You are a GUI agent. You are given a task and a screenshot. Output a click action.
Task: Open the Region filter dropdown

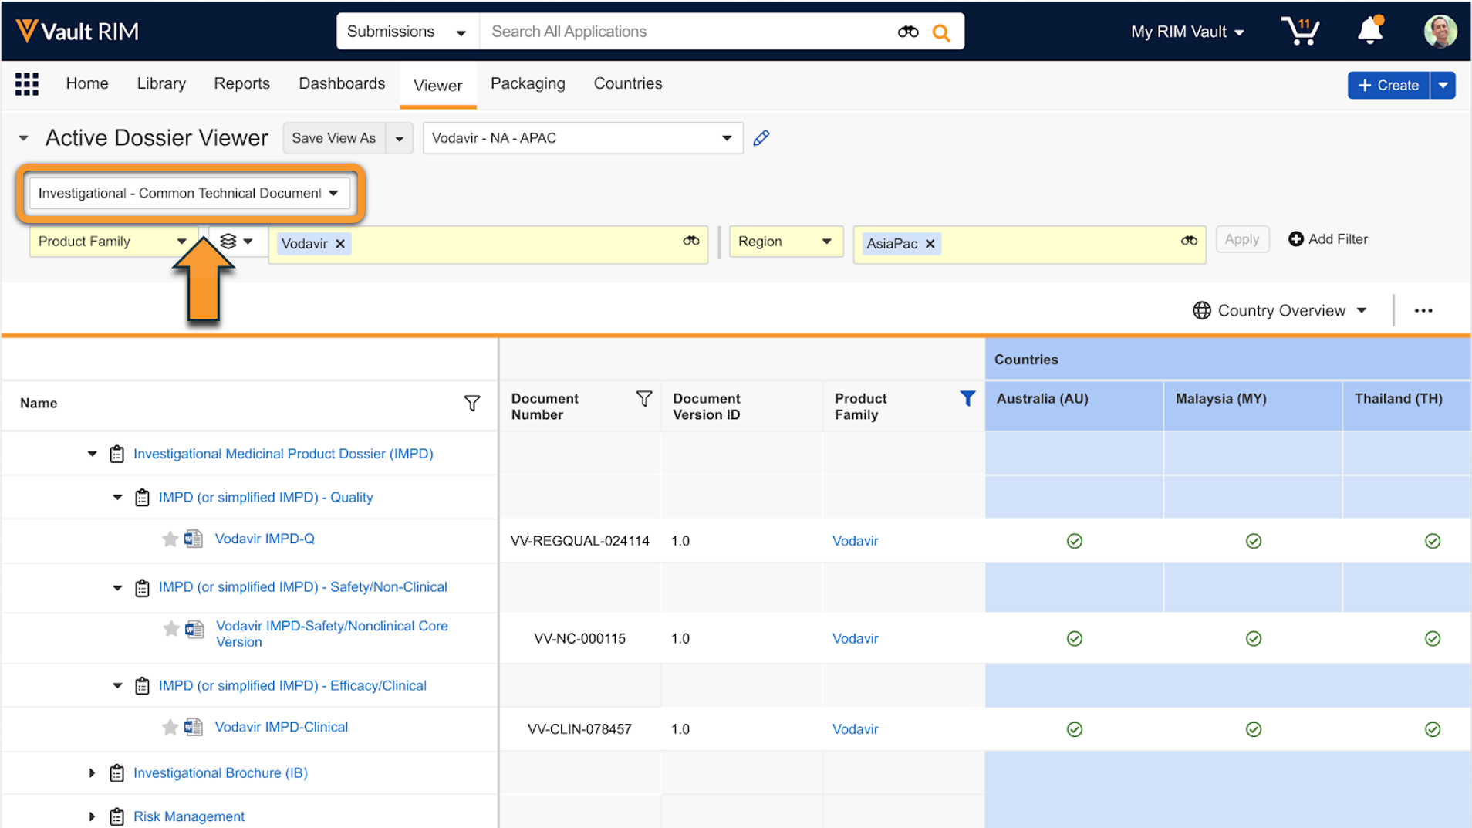coord(786,242)
